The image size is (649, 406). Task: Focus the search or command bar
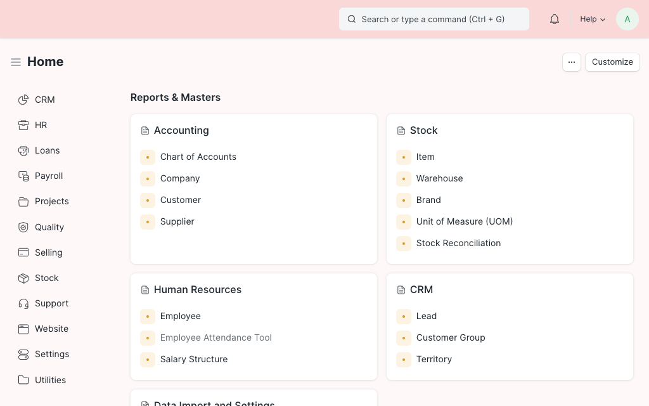pyautogui.click(x=434, y=19)
